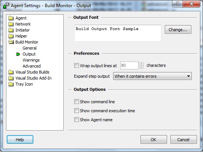
Task: Switch to the Warnings settings page
Action: click(31, 60)
